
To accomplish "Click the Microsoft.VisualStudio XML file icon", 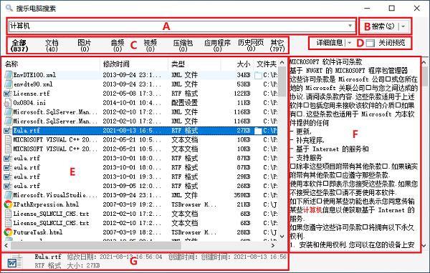I will pyautogui.click(x=8, y=195).
